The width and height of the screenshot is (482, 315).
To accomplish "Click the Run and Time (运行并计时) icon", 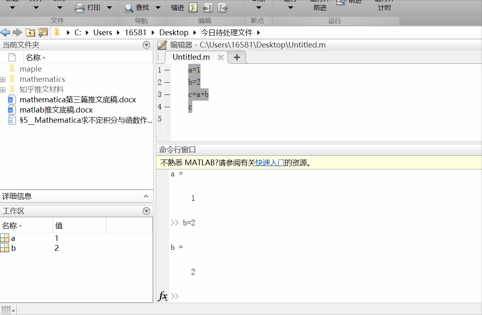I will (x=384, y=5).
